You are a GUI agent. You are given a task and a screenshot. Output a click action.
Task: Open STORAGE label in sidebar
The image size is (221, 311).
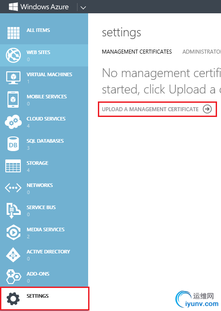[38, 163]
